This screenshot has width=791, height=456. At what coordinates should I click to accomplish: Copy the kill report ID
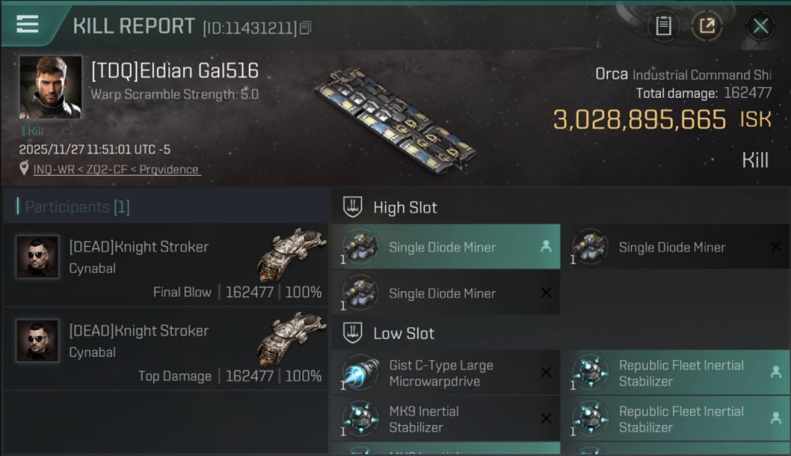pyautogui.click(x=305, y=27)
